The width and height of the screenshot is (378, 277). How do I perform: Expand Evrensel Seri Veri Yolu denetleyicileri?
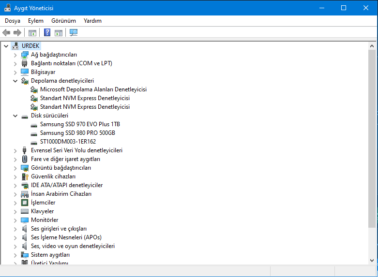(15, 150)
